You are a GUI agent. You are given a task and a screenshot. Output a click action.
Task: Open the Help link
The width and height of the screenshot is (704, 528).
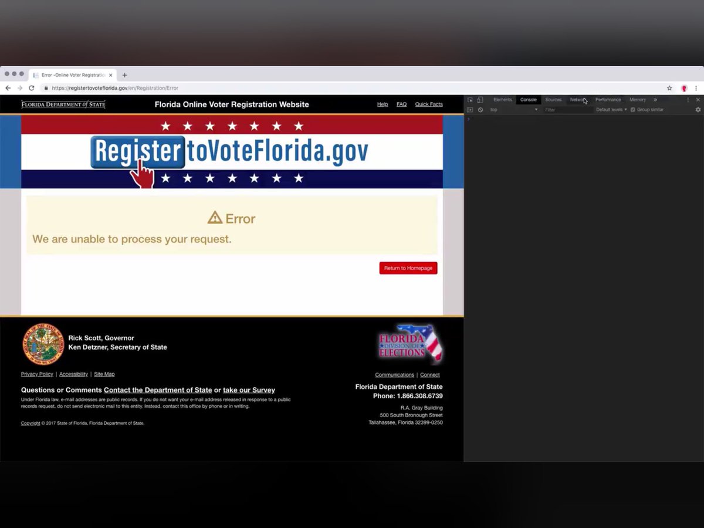[383, 104]
